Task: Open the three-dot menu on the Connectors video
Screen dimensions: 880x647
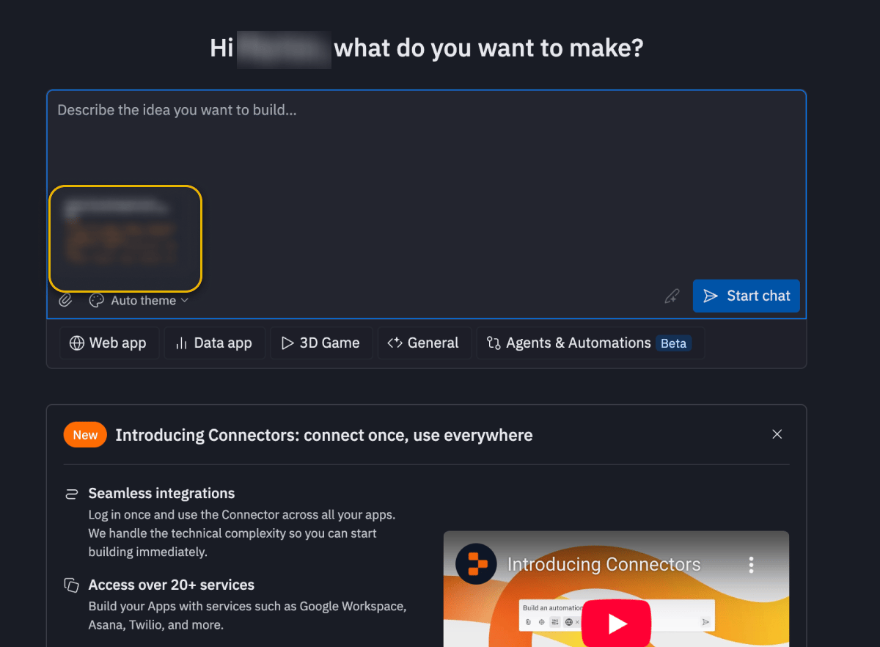Action: pyautogui.click(x=751, y=564)
